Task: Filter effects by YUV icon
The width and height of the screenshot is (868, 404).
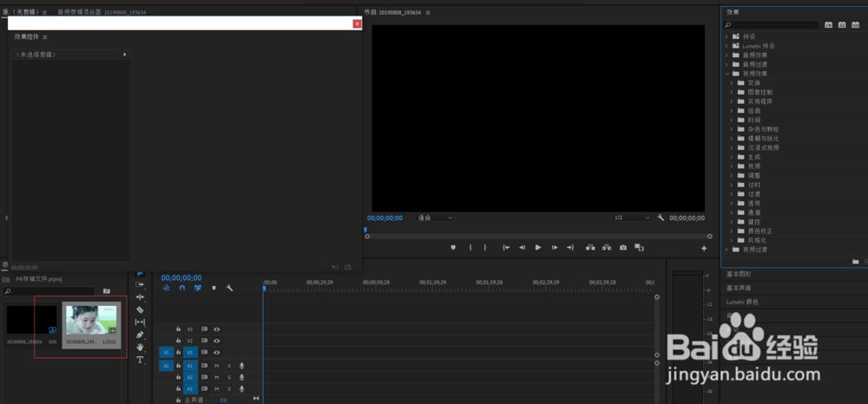Action: (x=855, y=25)
